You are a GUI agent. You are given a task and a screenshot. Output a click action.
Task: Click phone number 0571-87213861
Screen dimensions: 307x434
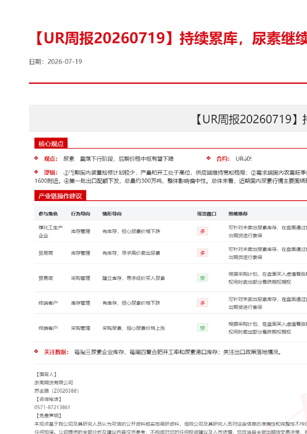52,407
